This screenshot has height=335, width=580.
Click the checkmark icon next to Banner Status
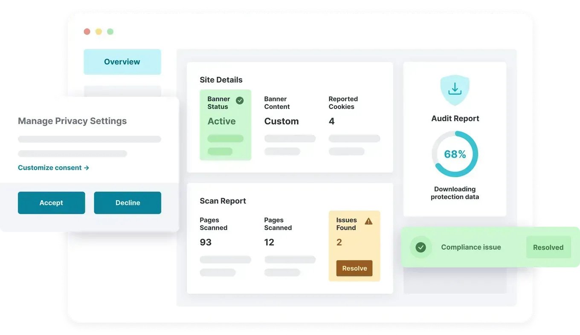coord(240,101)
